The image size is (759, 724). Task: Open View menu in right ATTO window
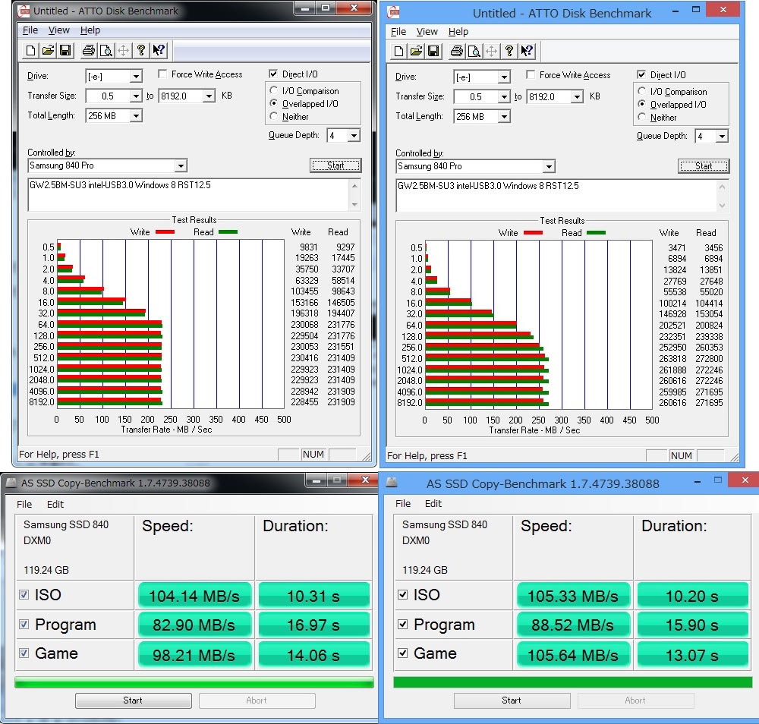tap(427, 31)
